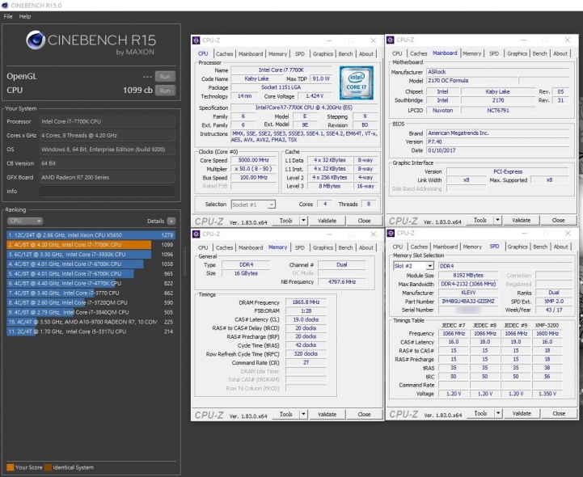This screenshot has width=583, height=477.
Task: Open Mainboard tab in Memory window
Action: [250, 247]
